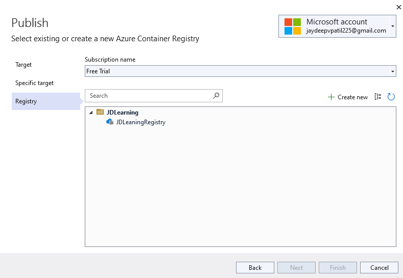This screenshot has width=403, height=278.
Task: Open the Subscription name dropdown
Action: (x=393, y=71)
